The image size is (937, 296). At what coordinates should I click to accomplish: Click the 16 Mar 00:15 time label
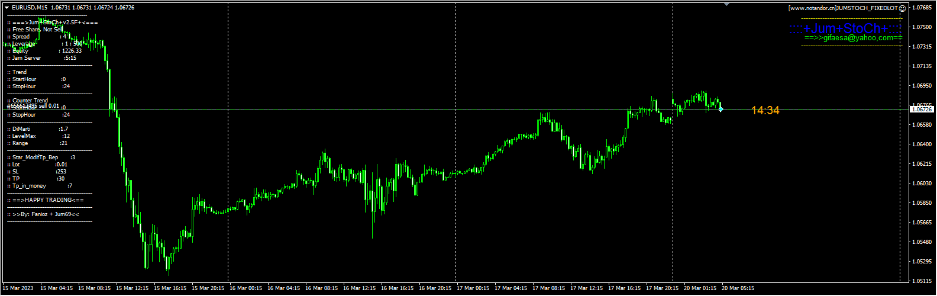[246, 288]
